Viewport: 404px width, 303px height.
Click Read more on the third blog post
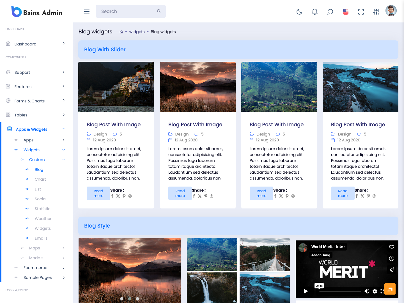(261, 193)
